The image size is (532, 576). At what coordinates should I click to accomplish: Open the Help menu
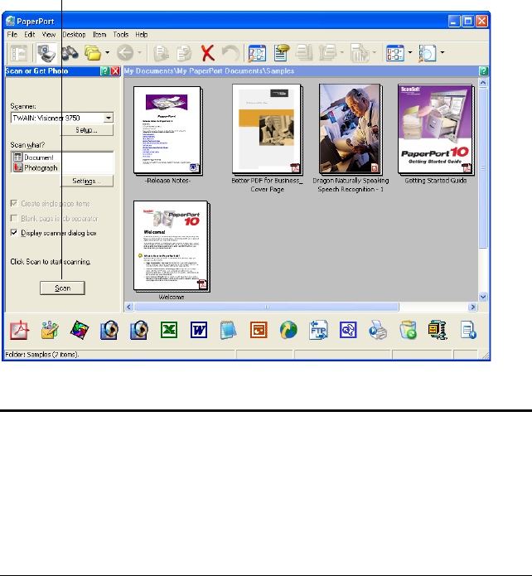pos(142,35)
